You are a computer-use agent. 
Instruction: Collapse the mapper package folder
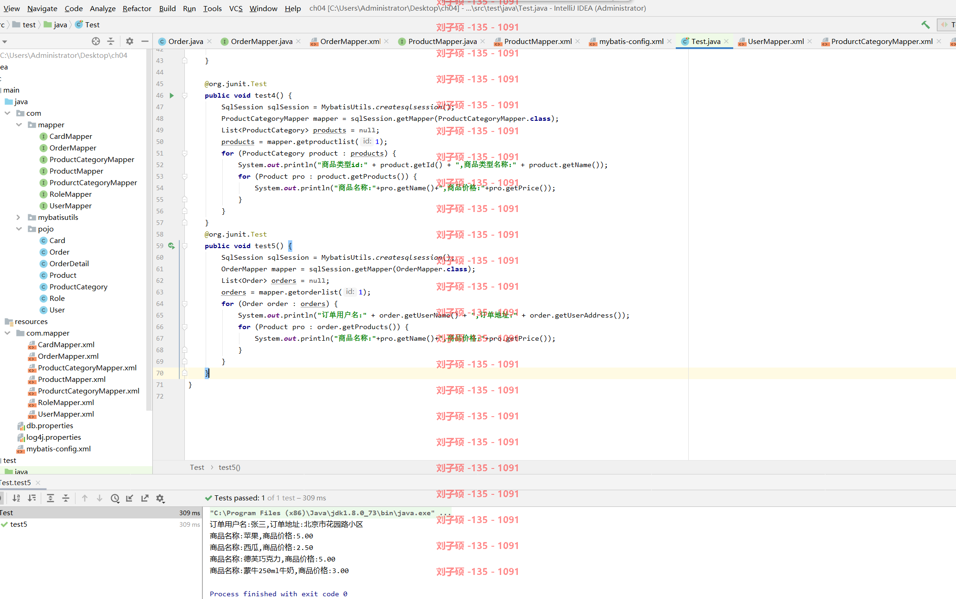coord(19,125)
